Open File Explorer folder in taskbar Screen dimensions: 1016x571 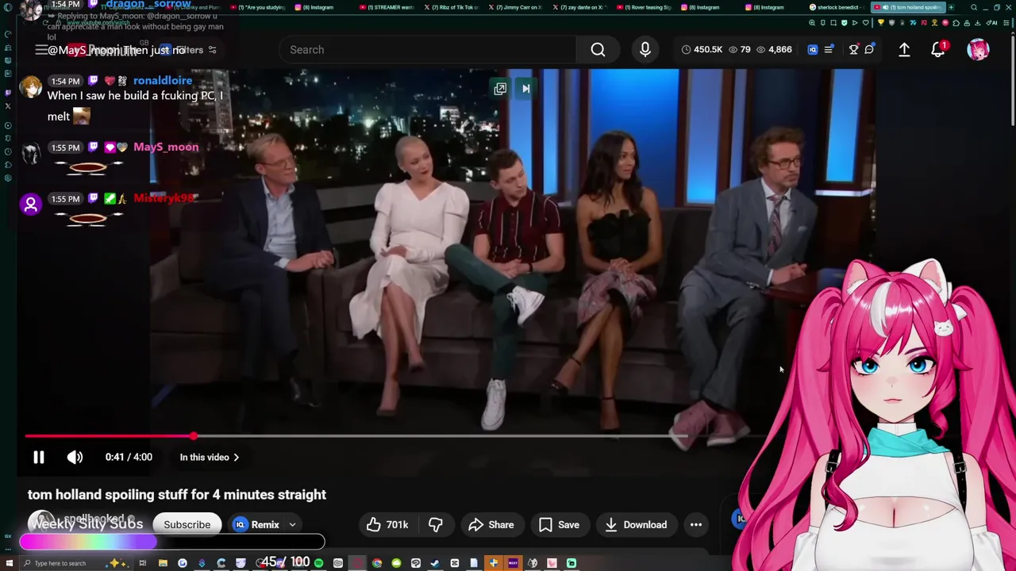[163, 563]
